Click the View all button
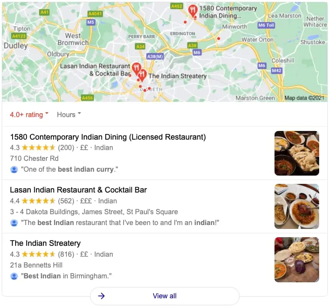This screenshot has width=330, height=307. point(165,296)
